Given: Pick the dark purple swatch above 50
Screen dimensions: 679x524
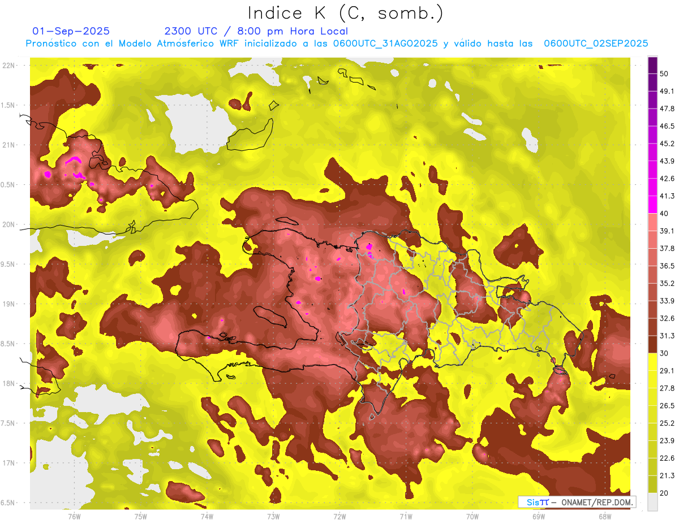Looking at the screenshot, I should click(652, 65).
